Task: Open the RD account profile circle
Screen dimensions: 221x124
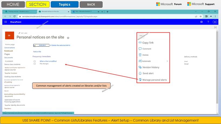Action: point(215,22)
